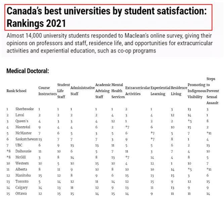The width and height of the screenshot is (224, 200).
Task: Click the Steps to Prevent Sexual Assault header
Action: 213,91
